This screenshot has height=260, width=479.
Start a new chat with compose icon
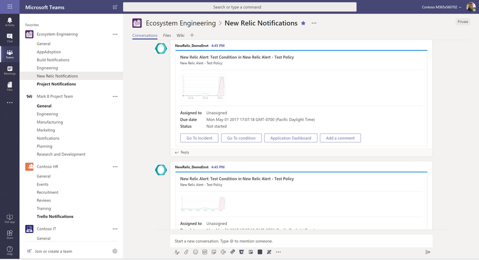[115, 7]
